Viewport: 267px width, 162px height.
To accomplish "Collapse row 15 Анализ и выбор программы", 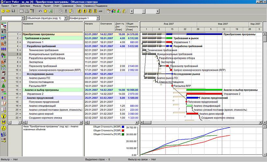I will pyautogui.click(x=20, y=90).
